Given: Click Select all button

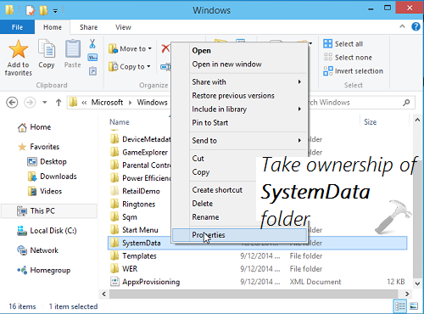Looking at the screenshot, I should click(x=343, y=44).
